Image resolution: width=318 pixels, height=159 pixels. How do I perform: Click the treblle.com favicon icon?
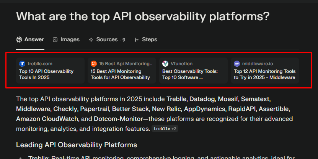tap(22, 64)
